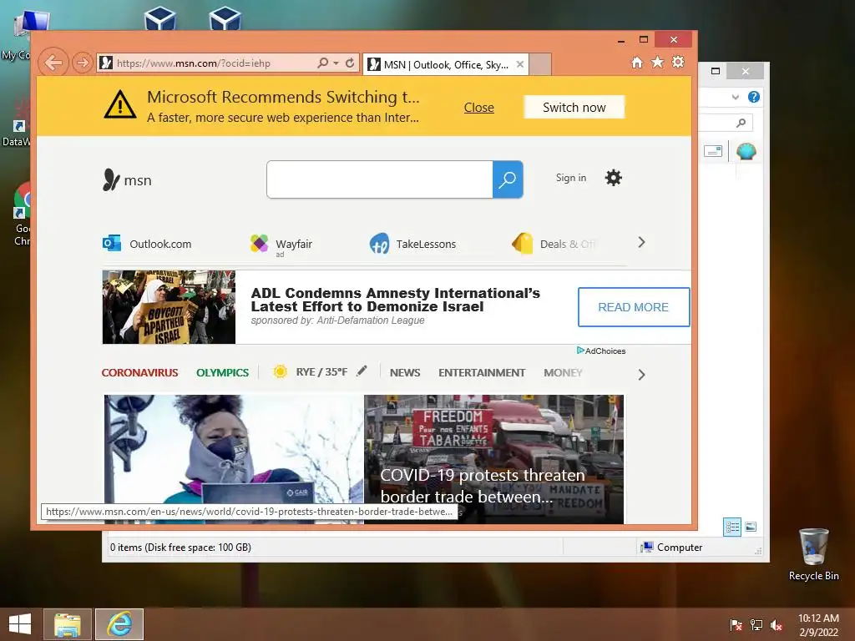This screenshot has width=855, height=641.
Task: Click the Explorer window search magnifier
Action: tap(741, 123)
